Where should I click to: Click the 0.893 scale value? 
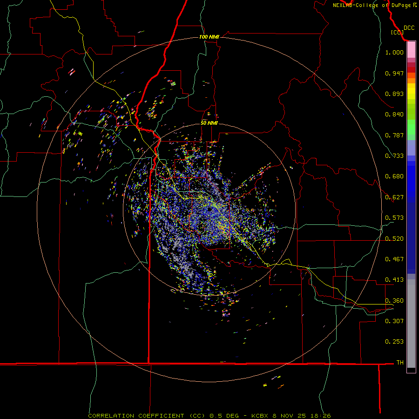click(x=394, y=94)
